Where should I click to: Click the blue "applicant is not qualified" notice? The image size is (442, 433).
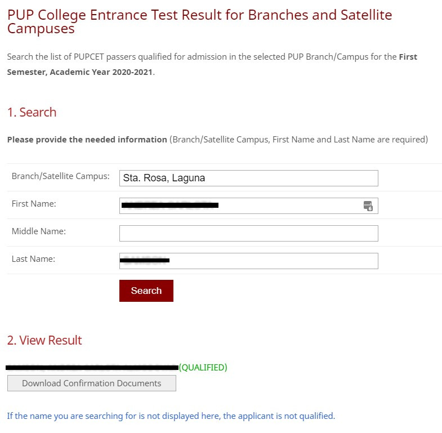[171, 416]
